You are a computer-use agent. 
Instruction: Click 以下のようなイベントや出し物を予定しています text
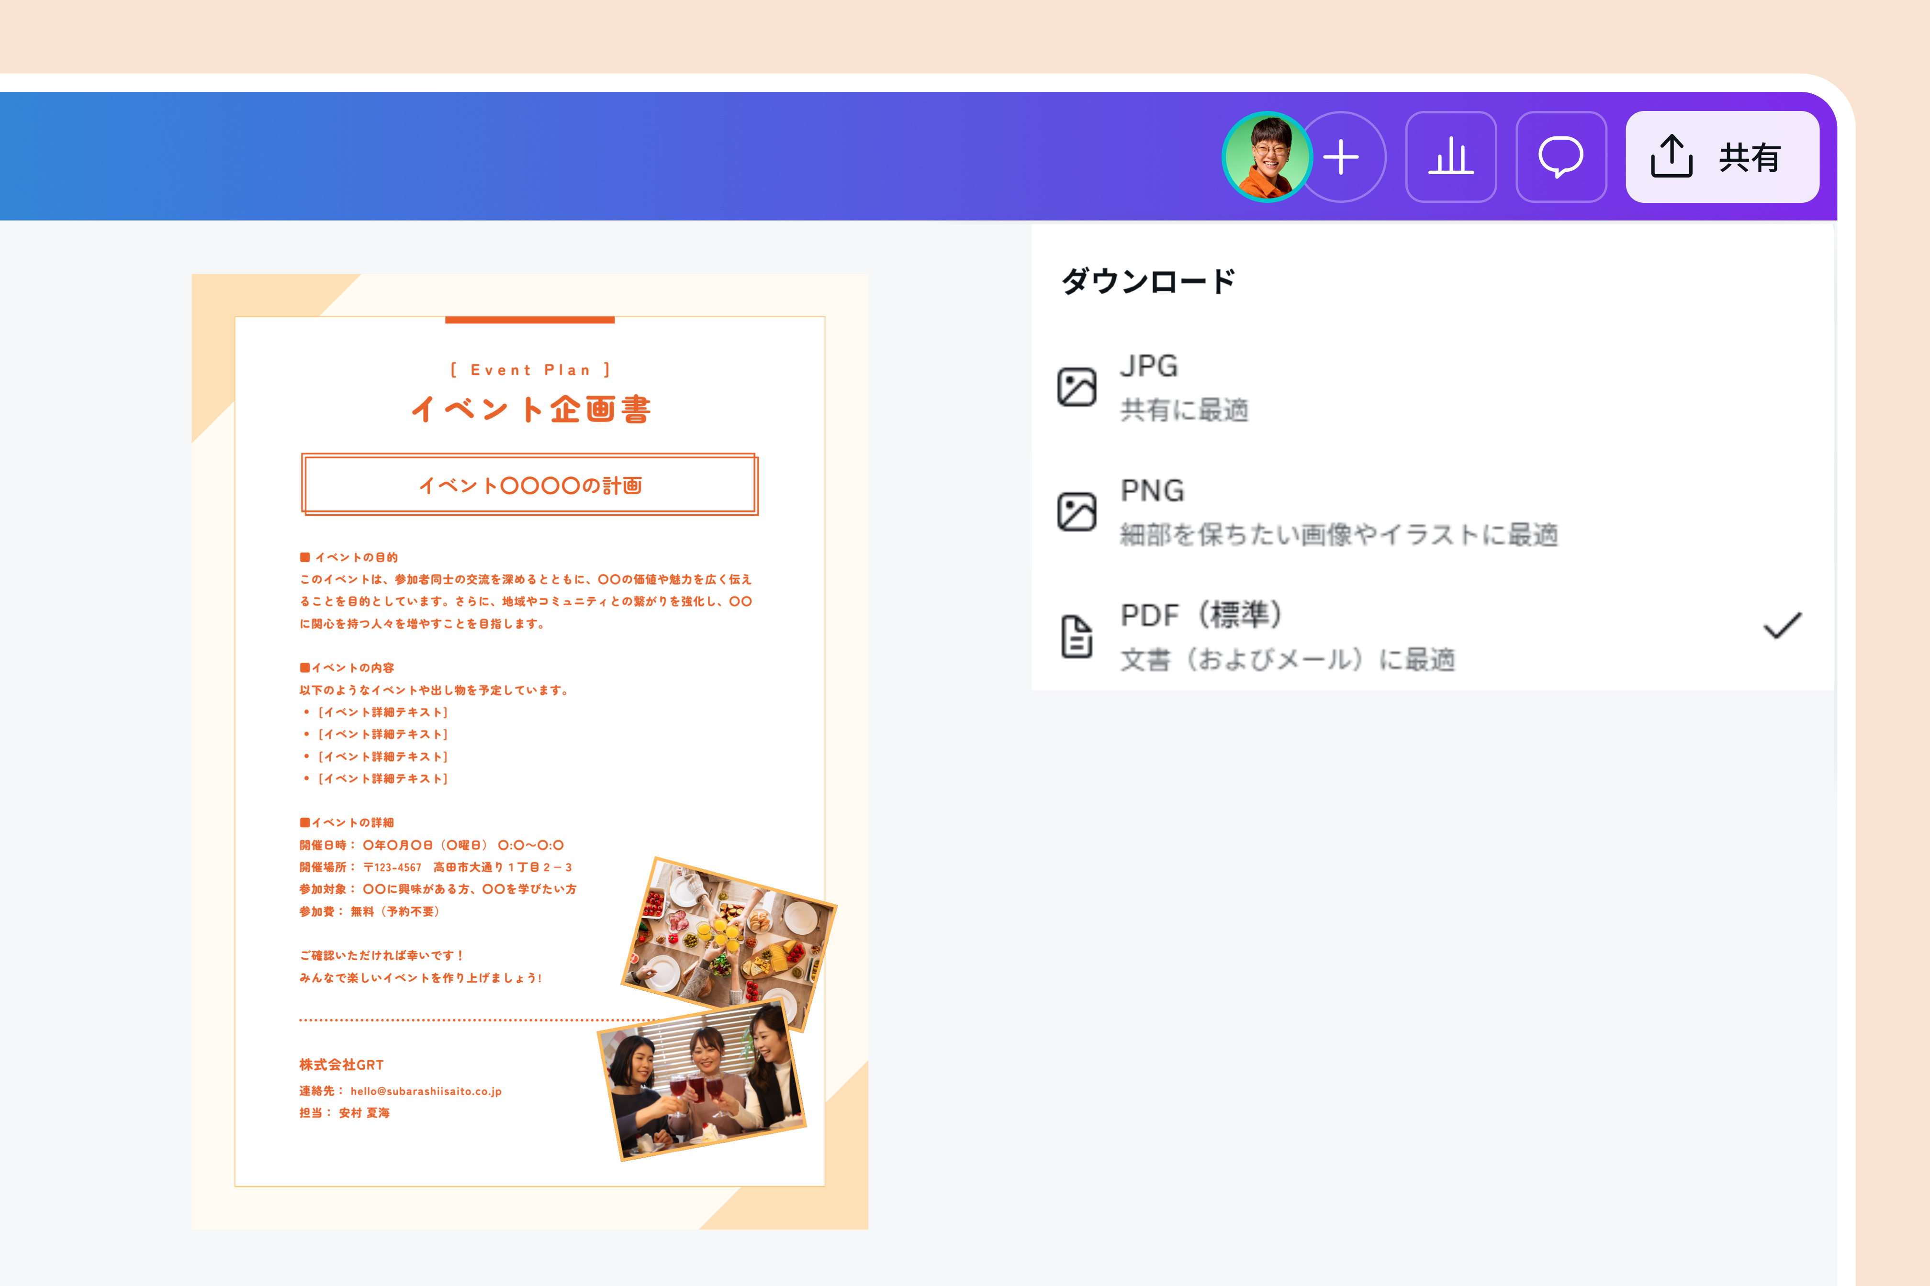pyautogui.click(x=435, y=690)
